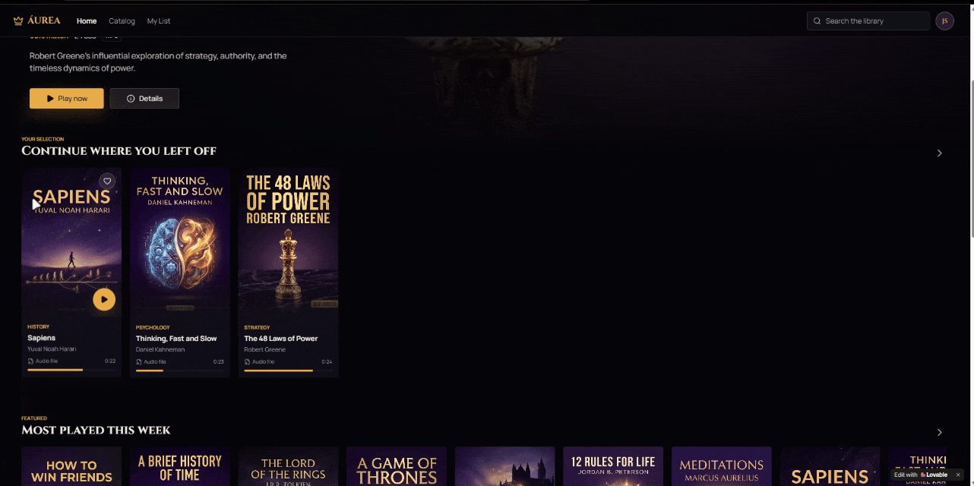Viewport: 974px width, 486px height.
Task: Dismiss the Lovable badge with its X
Action: [958, 475]
